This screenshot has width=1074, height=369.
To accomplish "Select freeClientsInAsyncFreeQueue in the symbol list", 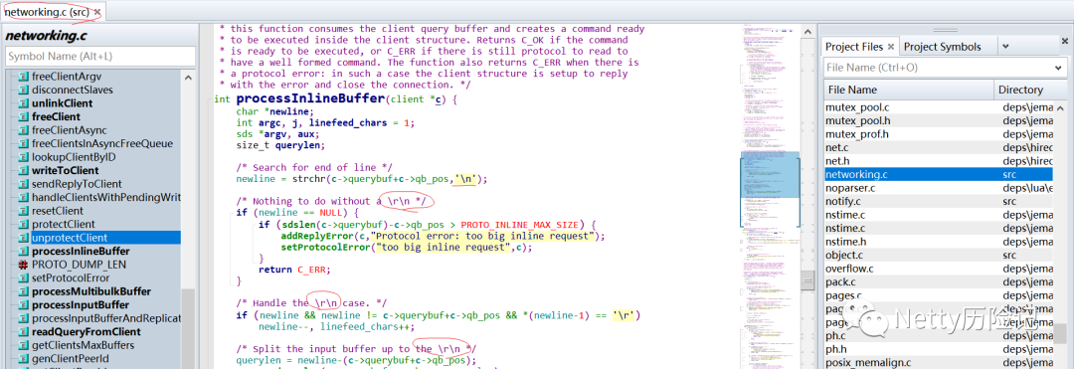I will click(102, 144).
